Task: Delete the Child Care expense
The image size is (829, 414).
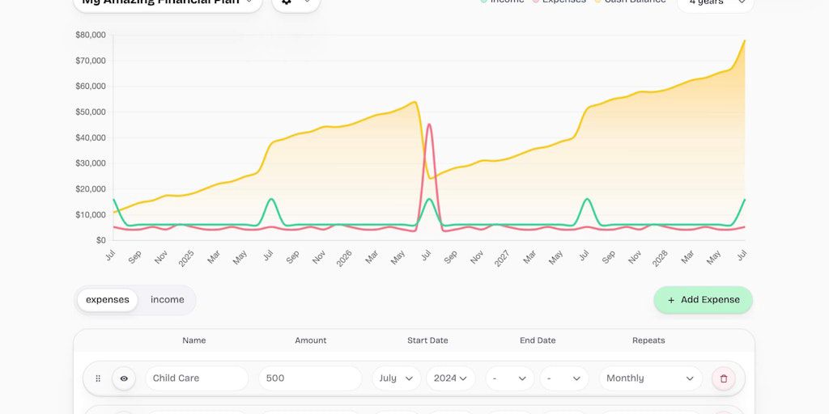Action: [724, 378]
